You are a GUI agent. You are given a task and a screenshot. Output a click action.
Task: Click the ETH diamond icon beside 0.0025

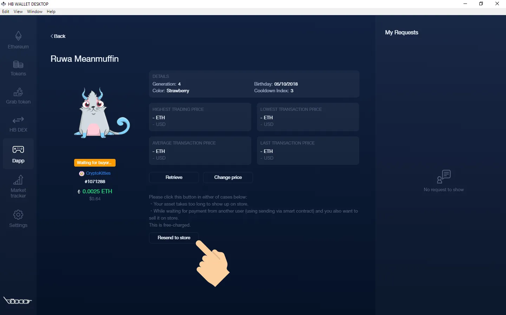point(79,192)
